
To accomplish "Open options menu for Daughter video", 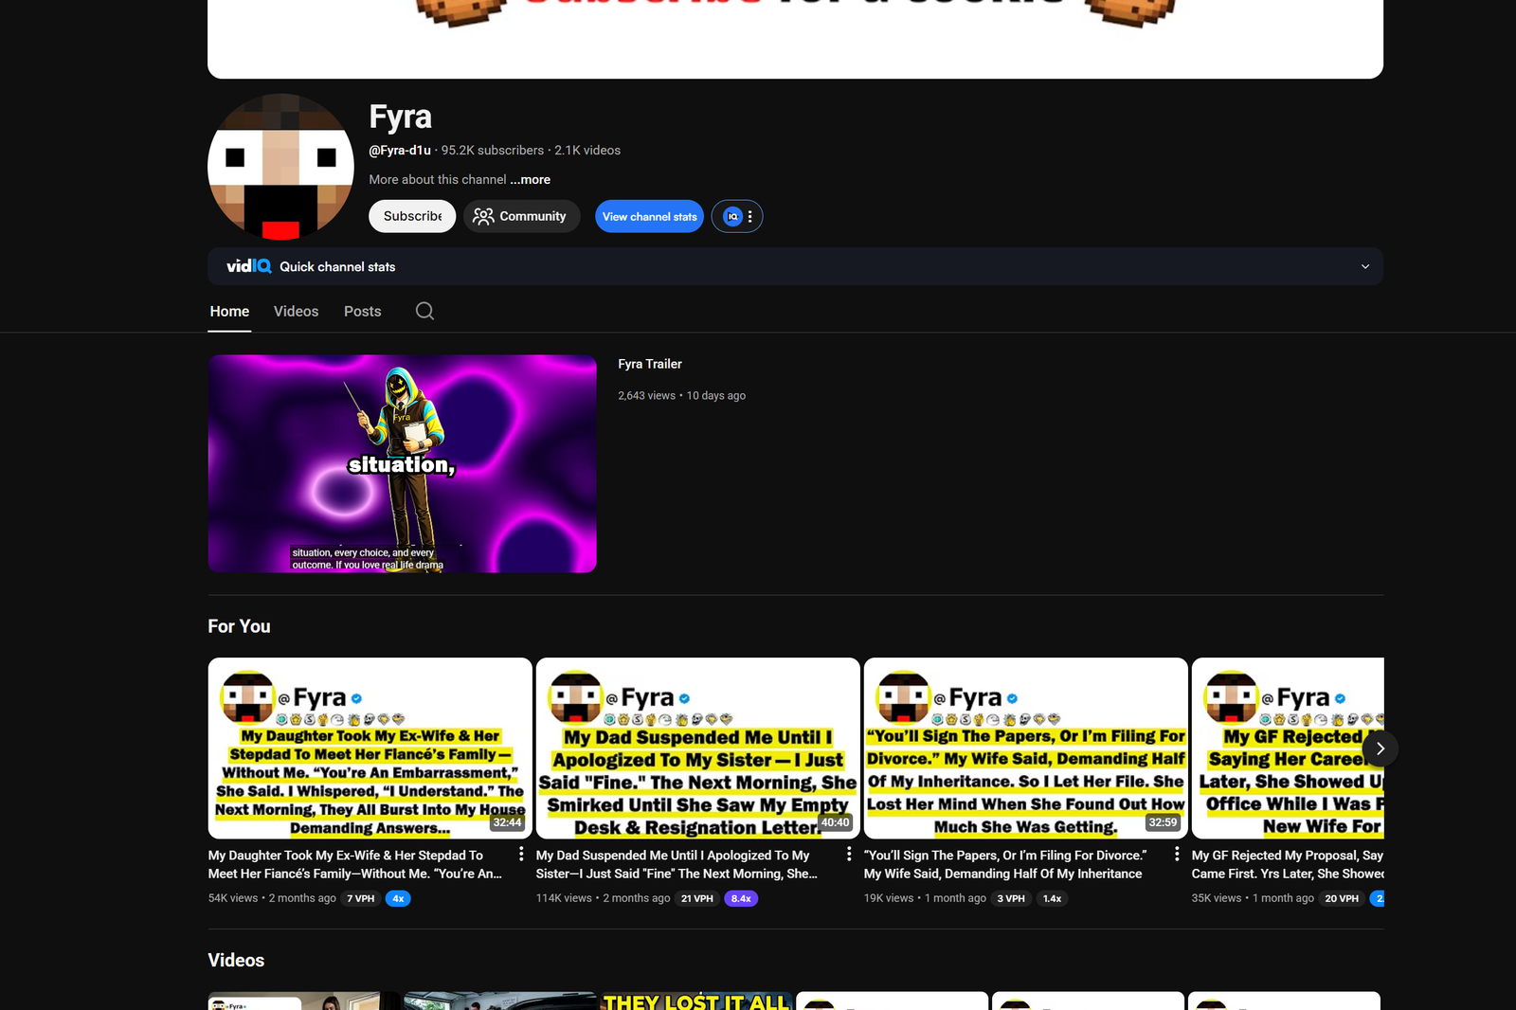I will (x=521, y=855).
